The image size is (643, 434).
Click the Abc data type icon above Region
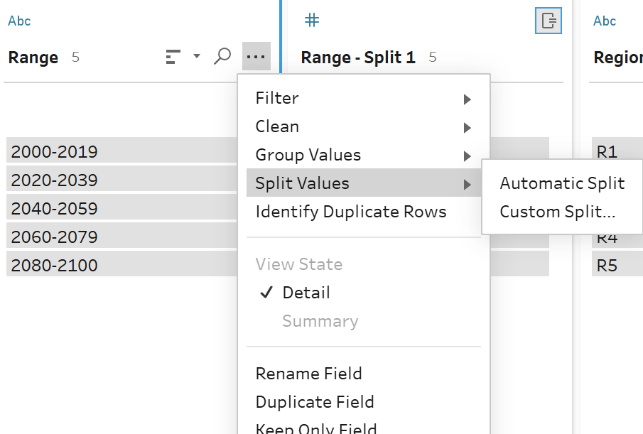(605, 21)
